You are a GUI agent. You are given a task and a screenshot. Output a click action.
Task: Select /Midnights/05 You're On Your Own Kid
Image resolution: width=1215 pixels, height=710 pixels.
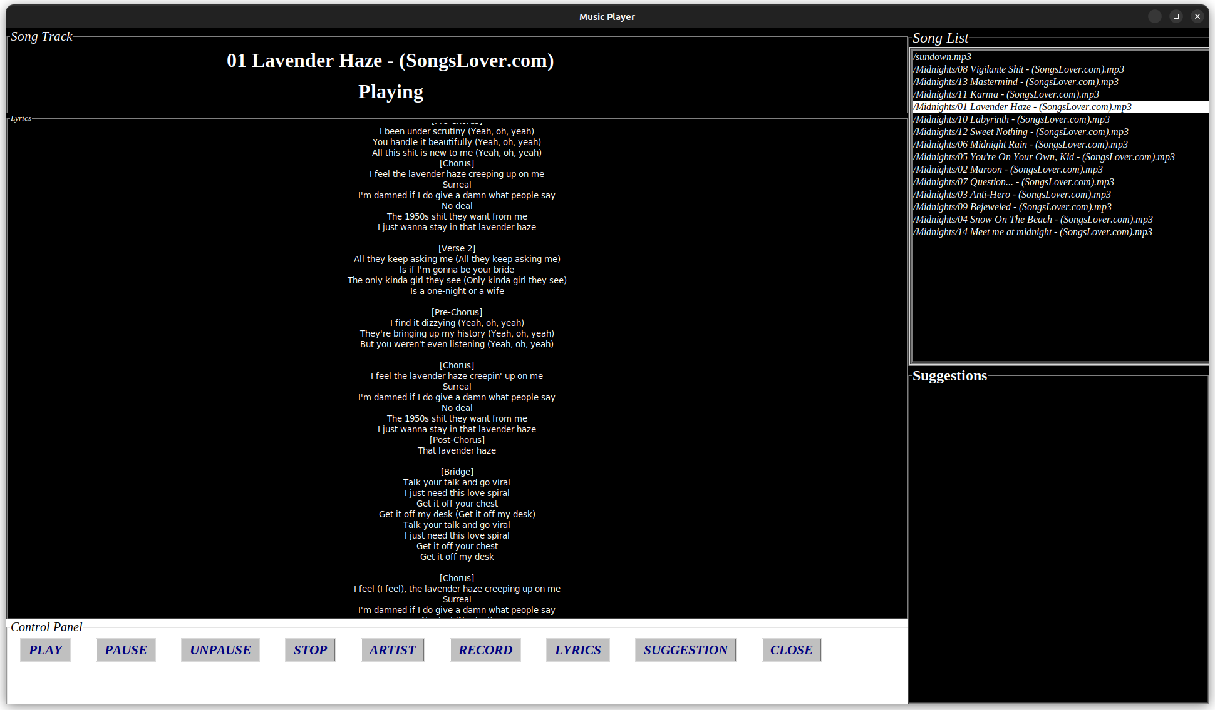1042,156
